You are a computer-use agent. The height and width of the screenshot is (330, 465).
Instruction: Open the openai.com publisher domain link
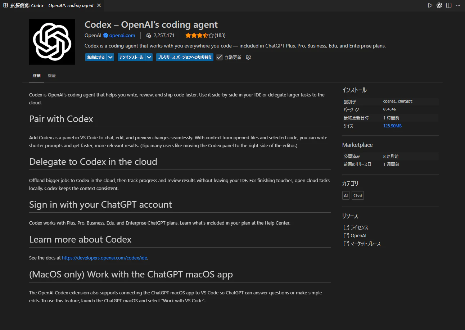122,35
